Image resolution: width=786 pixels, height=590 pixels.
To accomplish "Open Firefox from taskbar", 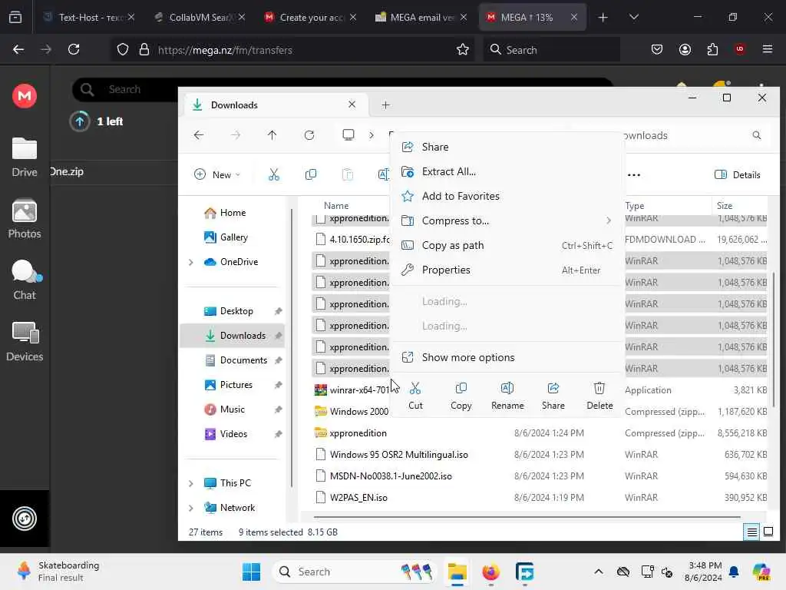I will click(490, 572).
